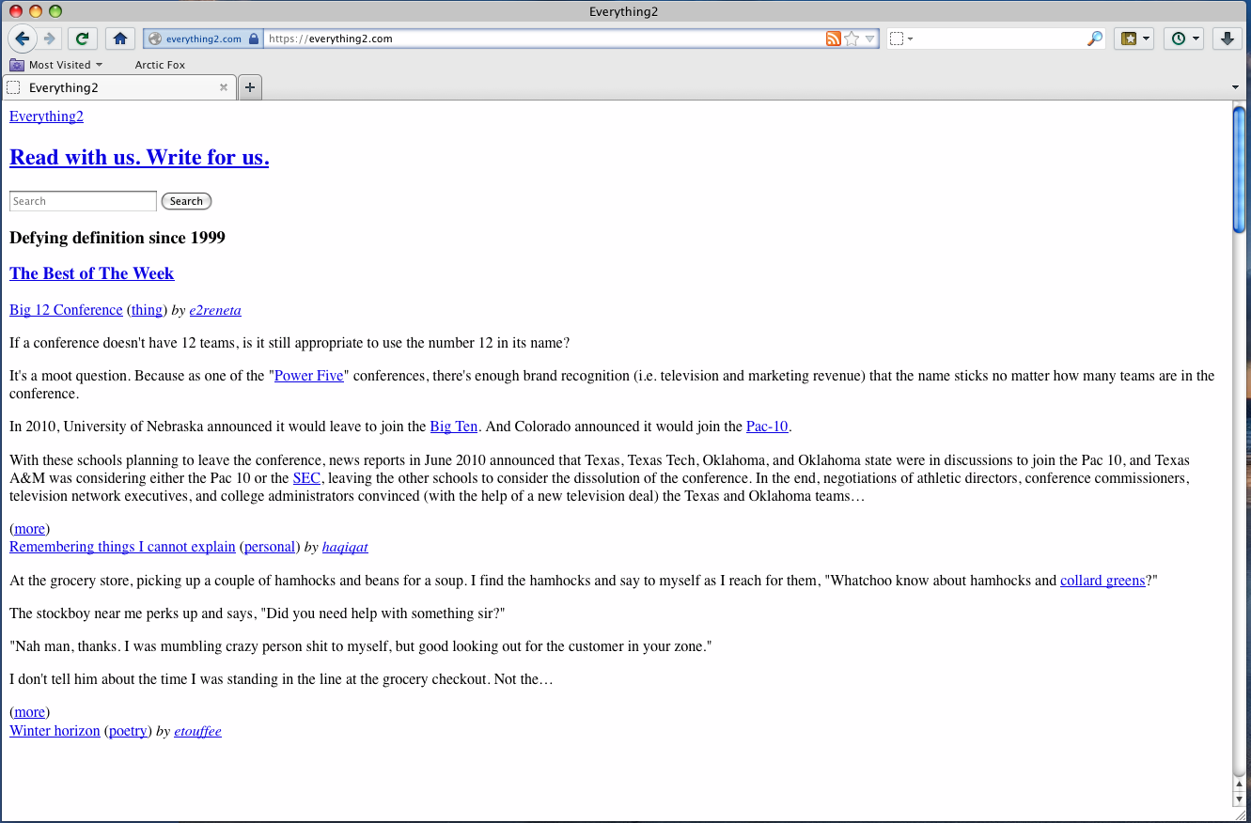This screenshot has width=1251, height=823.
Task: Click the lock icon in address bar
Action: tap(254, 39)
